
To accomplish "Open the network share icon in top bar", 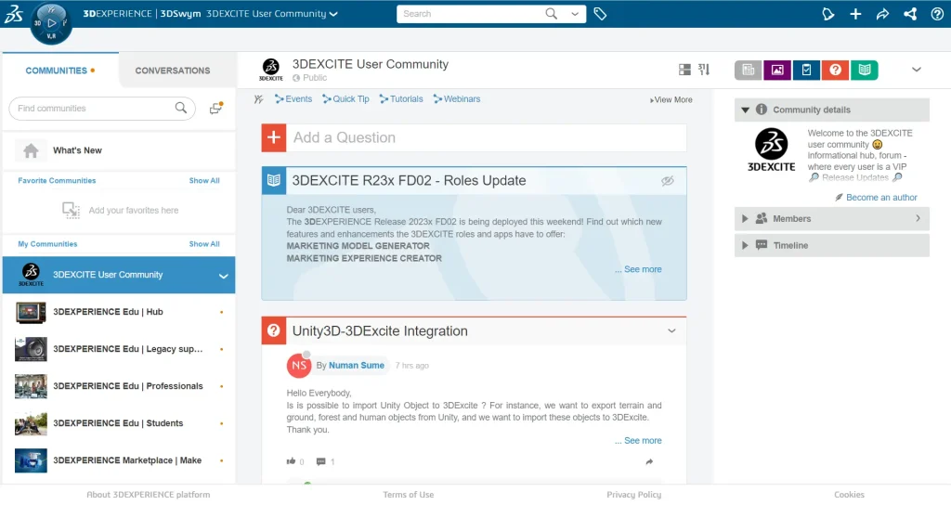I will 910,14.
